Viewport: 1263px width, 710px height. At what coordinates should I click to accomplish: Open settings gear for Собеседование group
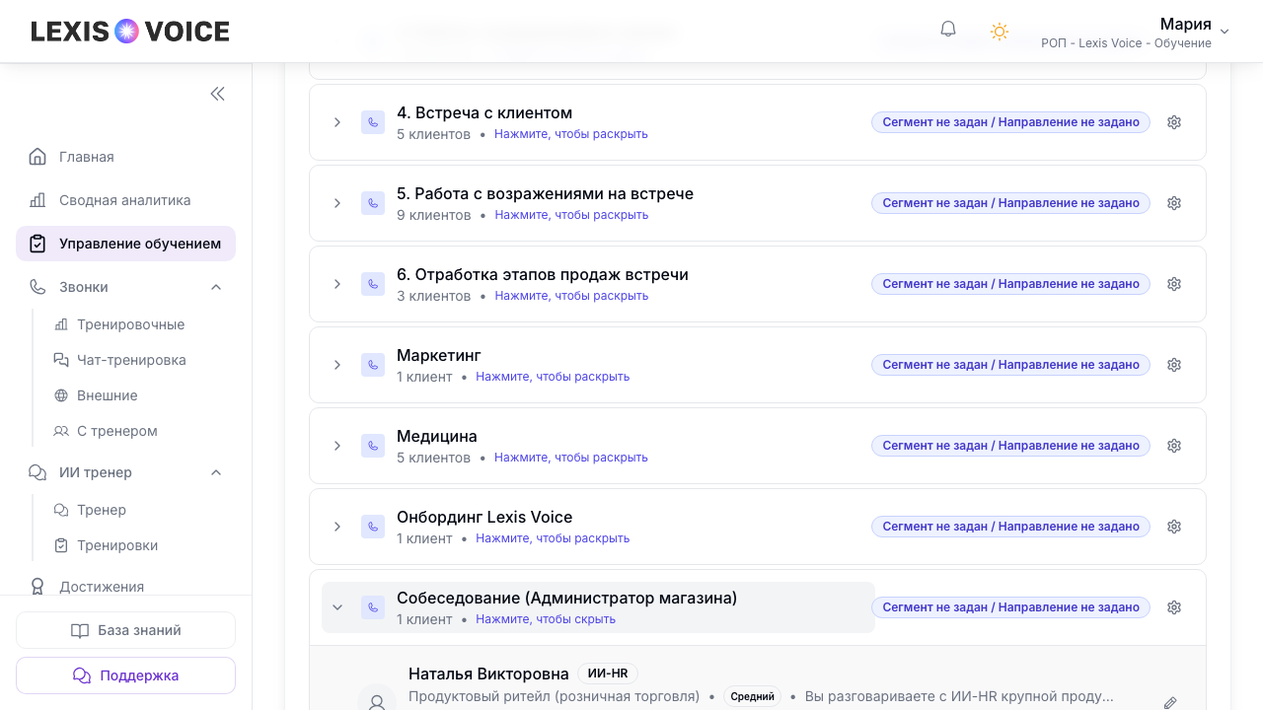(x=1174, y=607)
